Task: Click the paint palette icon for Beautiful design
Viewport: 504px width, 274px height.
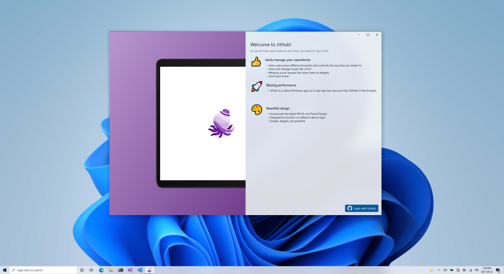Action: coord(257,110)
